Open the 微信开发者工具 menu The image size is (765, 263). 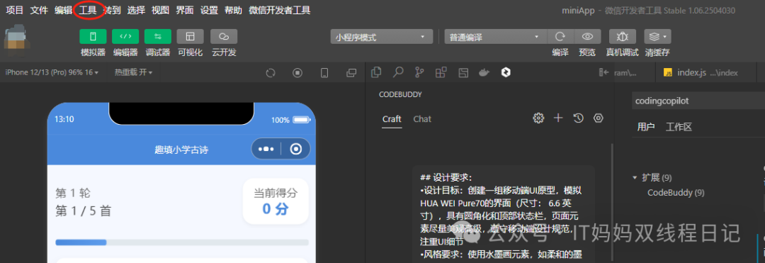pyautogui.click(x=279, y=10)
